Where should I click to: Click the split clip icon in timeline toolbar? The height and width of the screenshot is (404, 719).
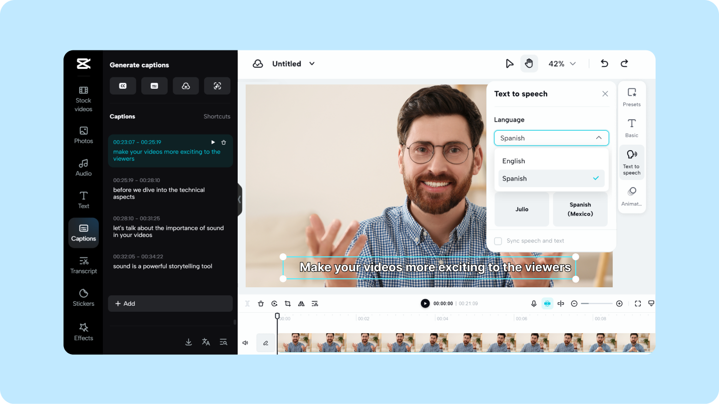click(x=247, y=303)
